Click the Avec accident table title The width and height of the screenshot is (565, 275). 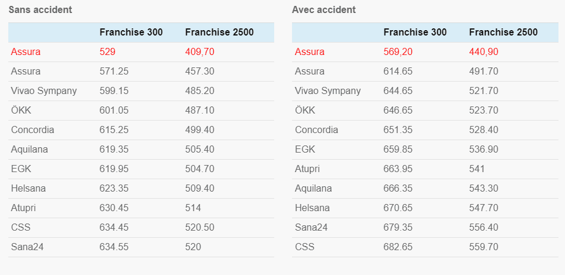(323, 9)
